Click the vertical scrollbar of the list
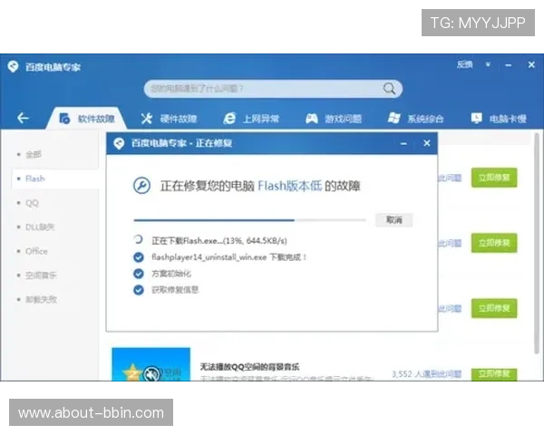 (537, 243)
